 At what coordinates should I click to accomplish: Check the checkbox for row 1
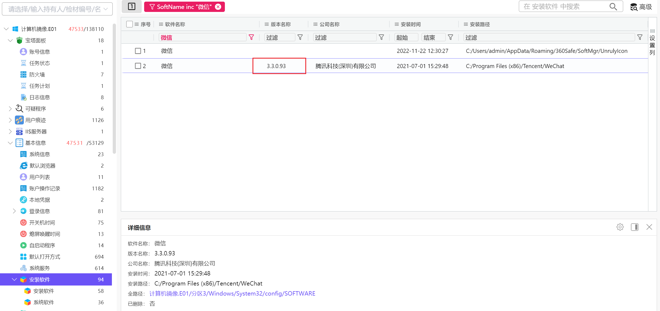click(138, 51)
